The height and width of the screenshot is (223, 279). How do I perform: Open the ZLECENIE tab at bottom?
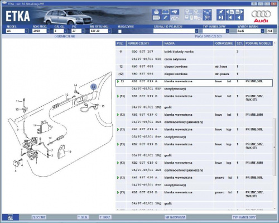tap(39, 217)
